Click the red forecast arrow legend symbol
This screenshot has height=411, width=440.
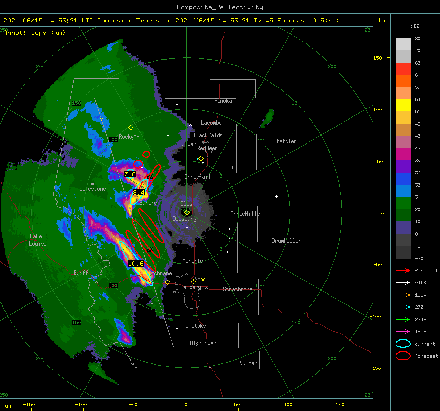(x=403, y=270)
